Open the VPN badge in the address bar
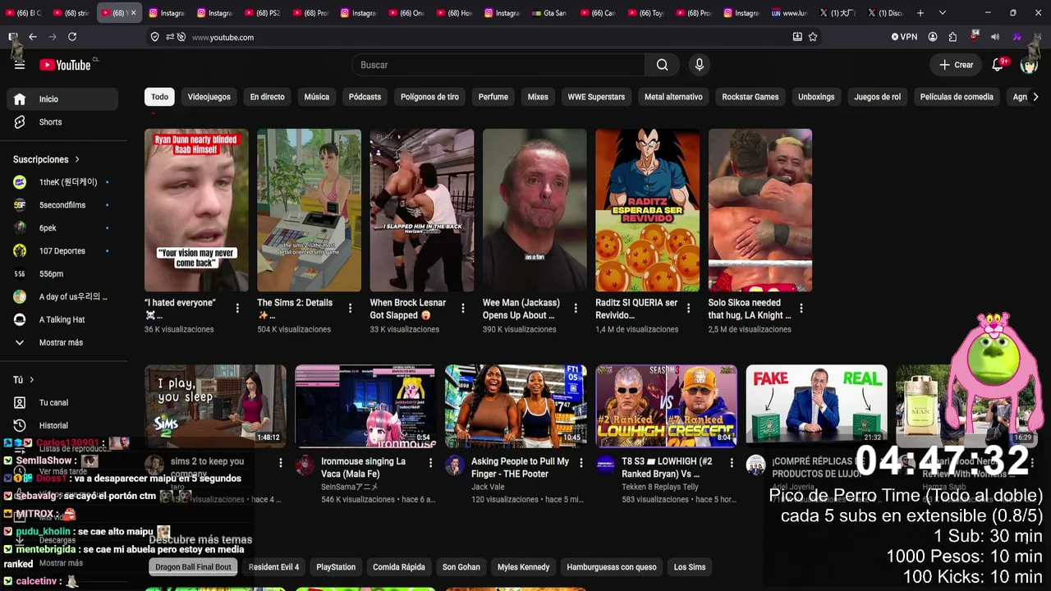The image size is (1051, 591). coord(904,37)
